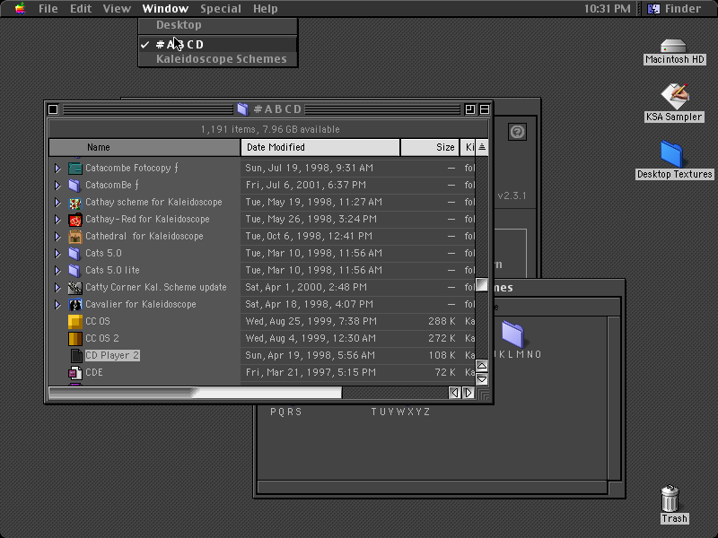718x538 pixels.
Task: Click the vertical scrollbar thumb in #ABCD window
Action: tap(482, 284)
